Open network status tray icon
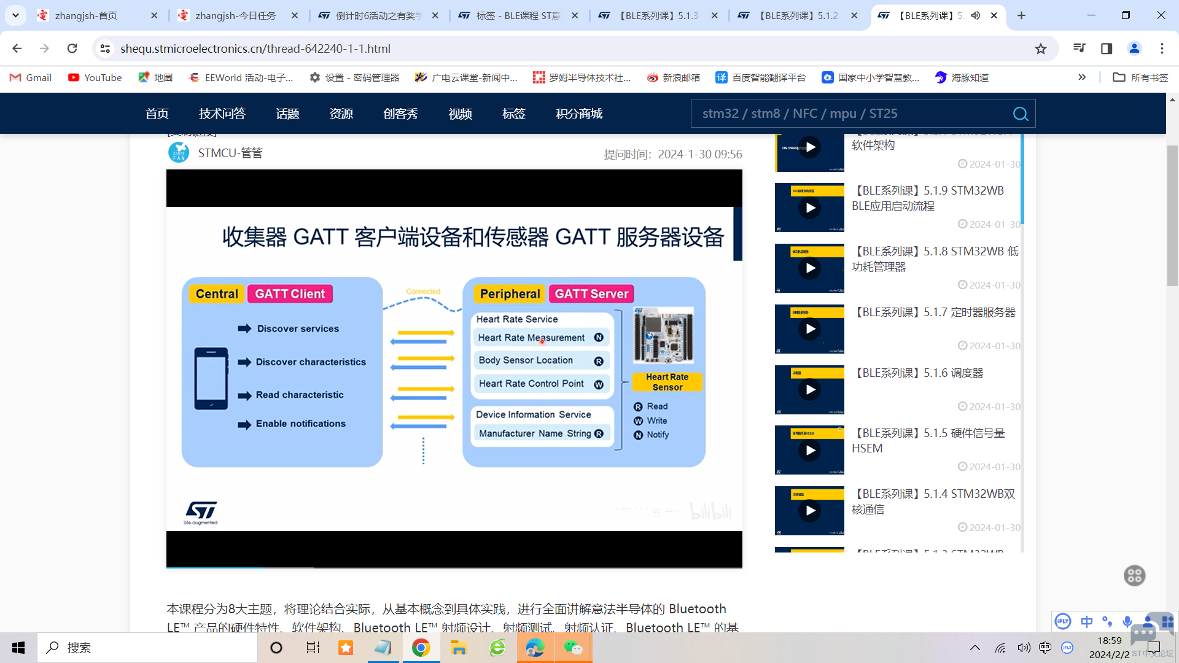 1000,648
